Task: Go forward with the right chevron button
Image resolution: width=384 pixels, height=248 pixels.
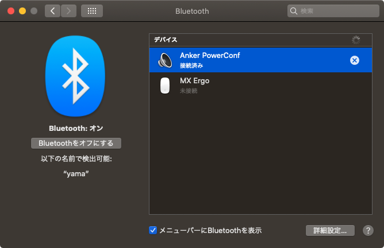Action: pyautogui.click(x=68, y=11)
